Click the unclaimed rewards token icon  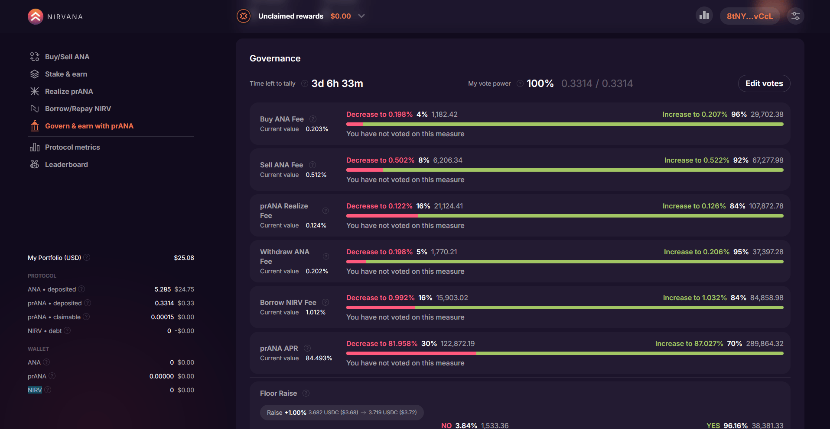pos(244,16)
